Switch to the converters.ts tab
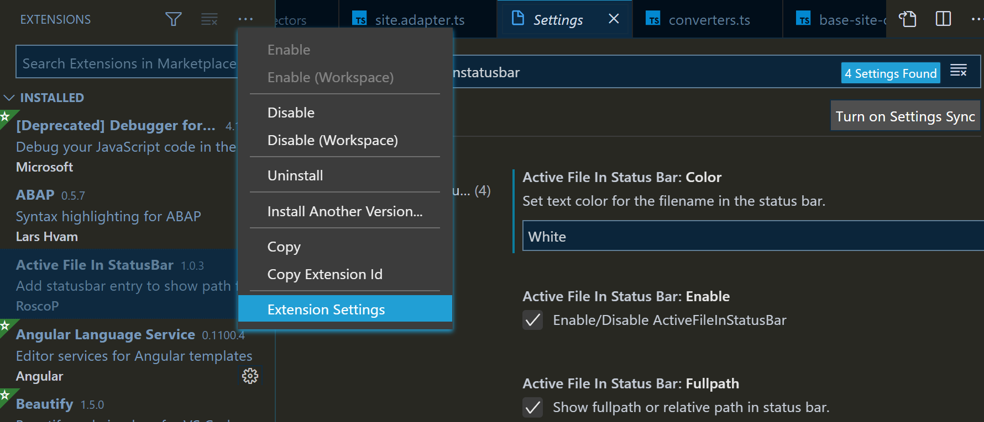984x422 pixels. (x=708, y=20)
